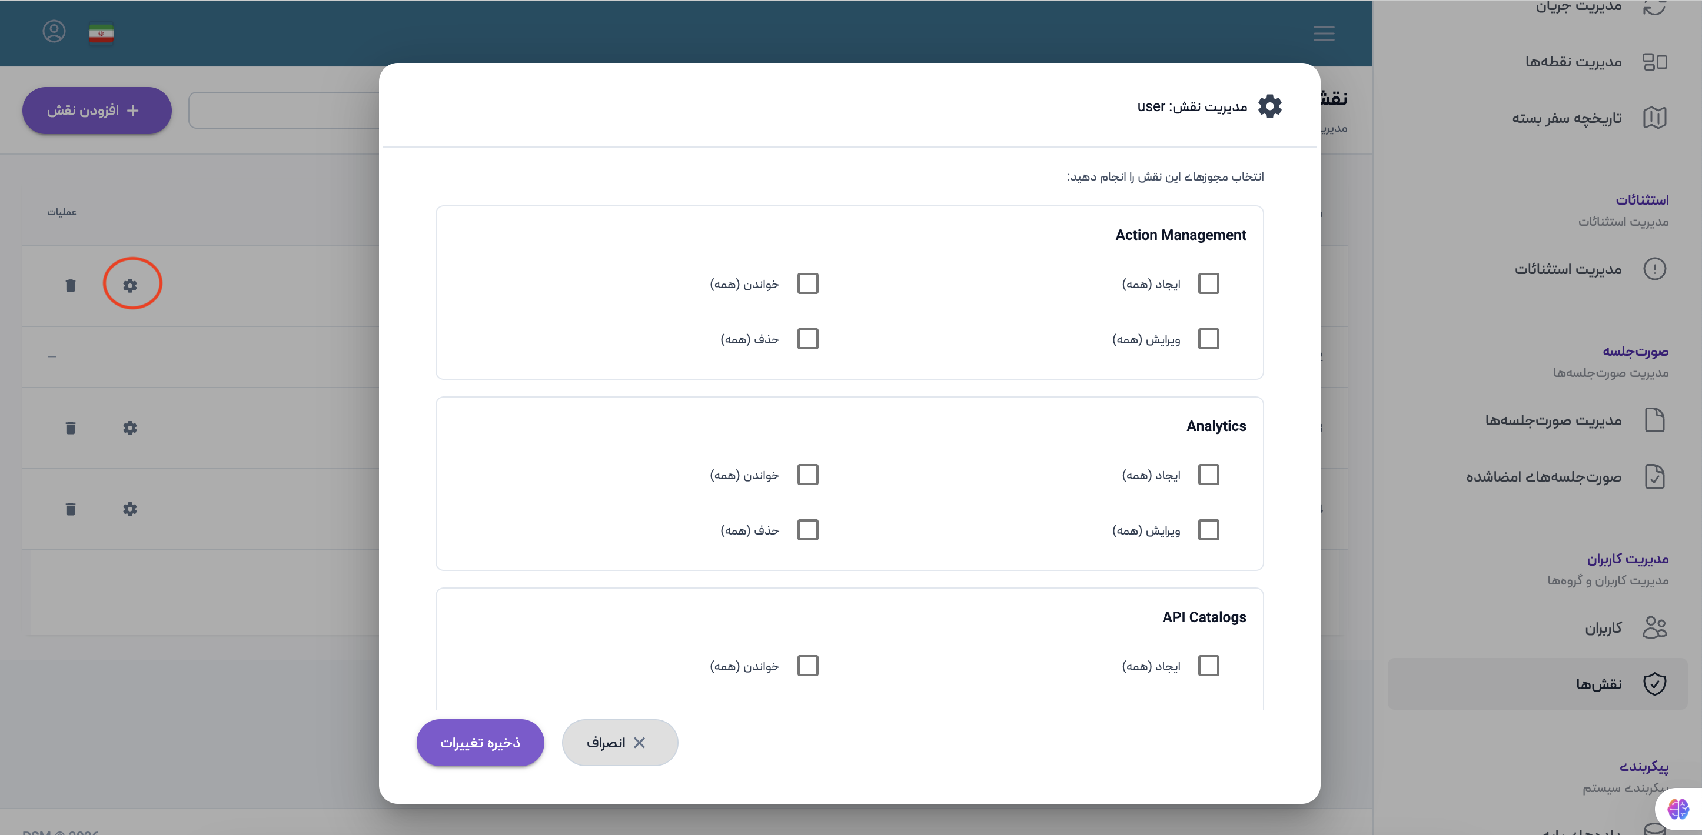Viewport: 1702px width, 835px height.
Task: Click the circled gear settings icon in first row
Action: pos(130,285)
